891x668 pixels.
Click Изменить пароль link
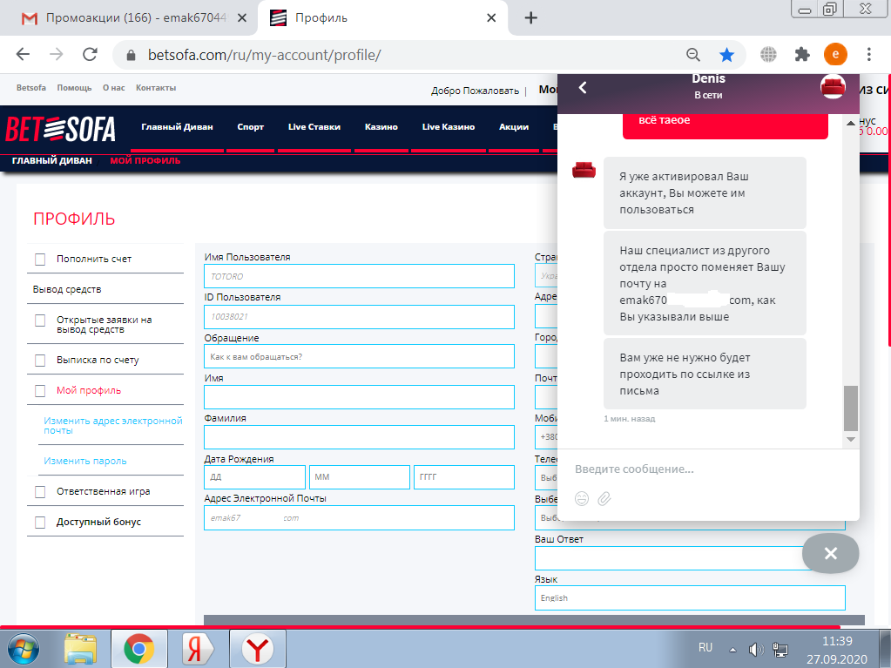[85, 461]
